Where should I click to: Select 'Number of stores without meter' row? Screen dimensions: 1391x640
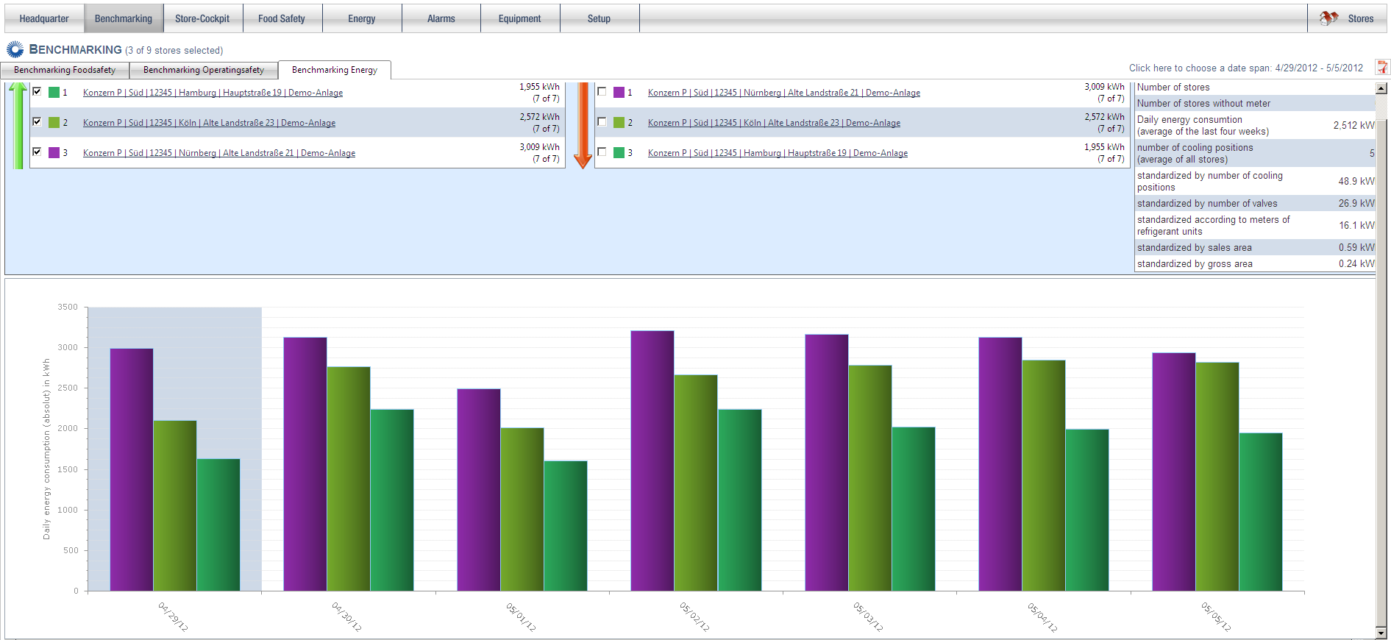(x=1255, y=103)
